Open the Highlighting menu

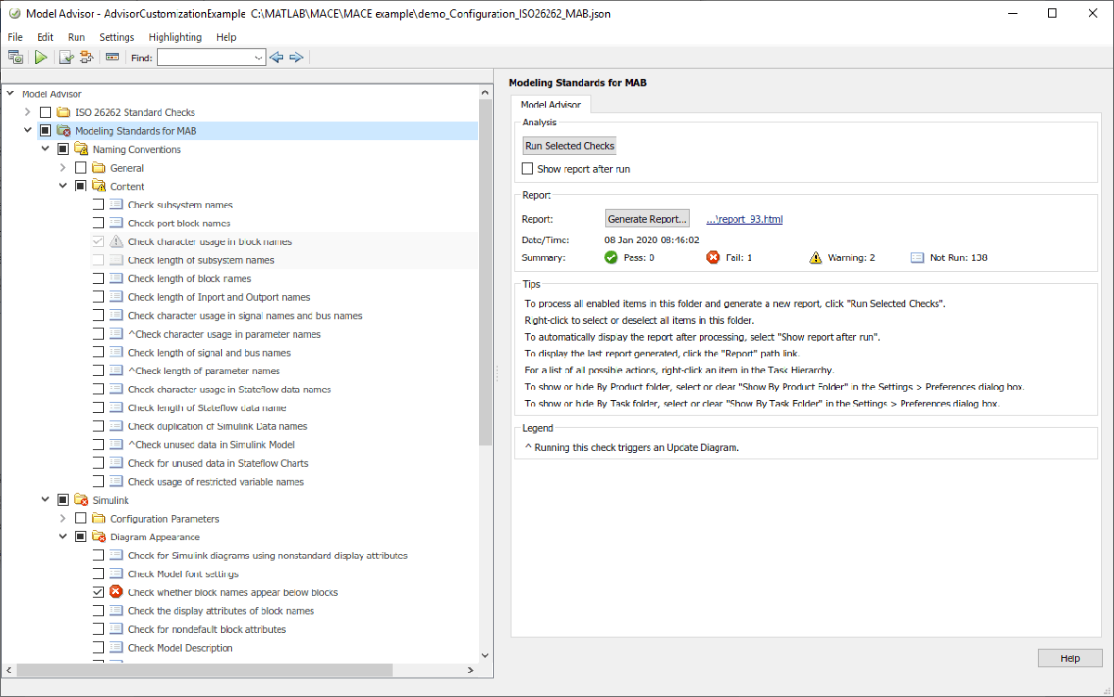coord(175,37)
